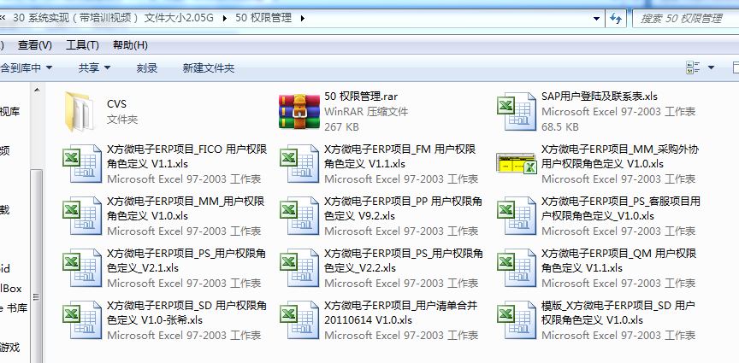The image size is (739, 363).
Task: Click the WinRAR 压缩文件 type label
Action: pyautogui.click(x=366, y=112)
